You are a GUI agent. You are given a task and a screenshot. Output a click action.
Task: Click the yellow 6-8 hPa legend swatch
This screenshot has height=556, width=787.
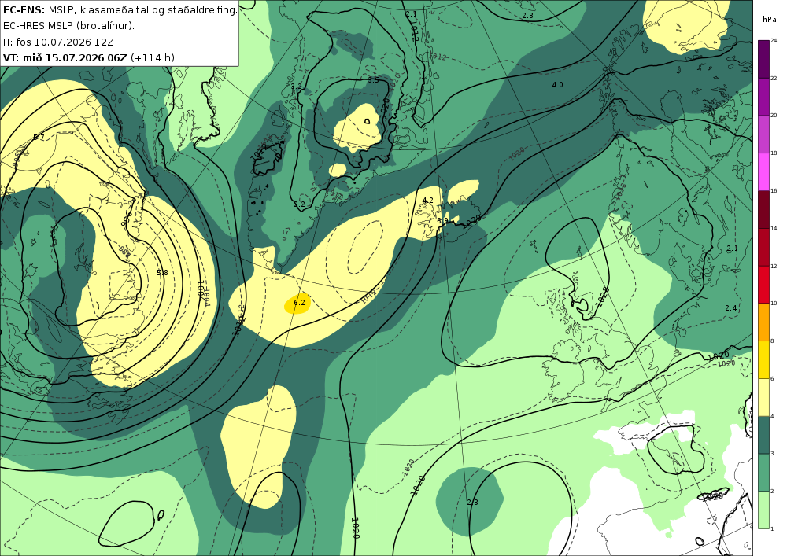(x=763, y=359)
